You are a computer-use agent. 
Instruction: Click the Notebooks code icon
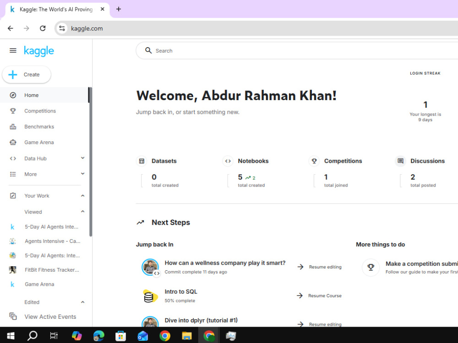(228, 161)
